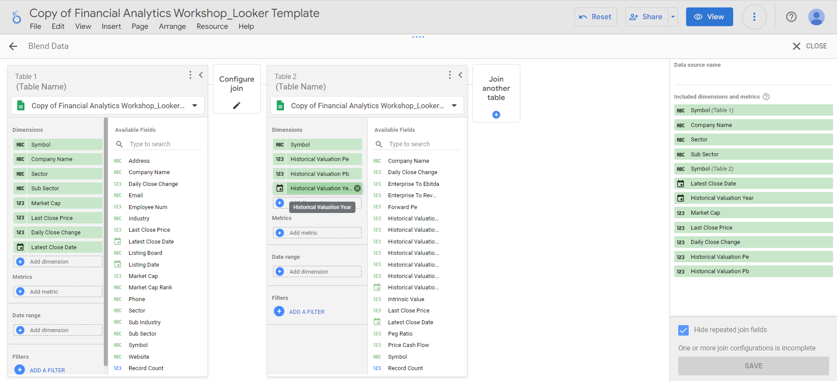Select Market Cap Rank in Table 1 available fields

pos(150,288)
